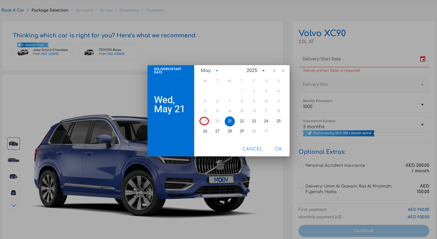Viewport: 437px width, 239px height.
Task: Pick May 23 in the calendar
Action: pyautogui.click(x=254, y=121)
